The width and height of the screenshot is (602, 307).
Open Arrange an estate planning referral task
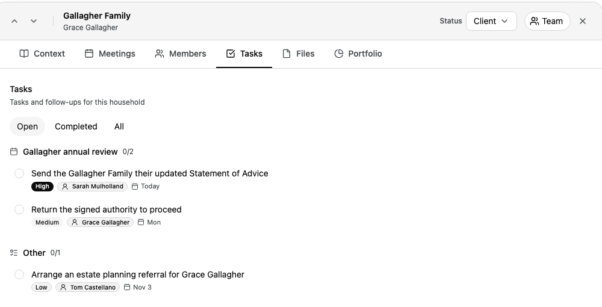click(x=138, y=274)
